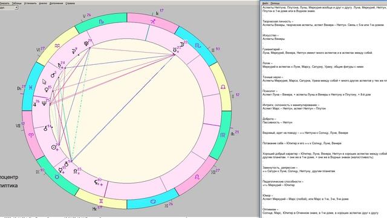This screenshot has height=218, width=387.
Task: Open the Анализ menu
Action: point(43,4)
